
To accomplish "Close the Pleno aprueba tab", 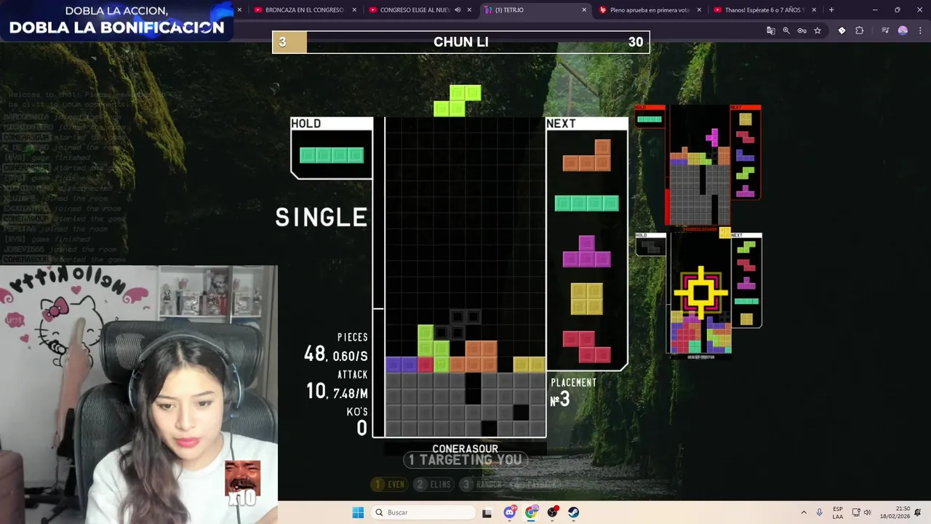I will click(699, 10).
